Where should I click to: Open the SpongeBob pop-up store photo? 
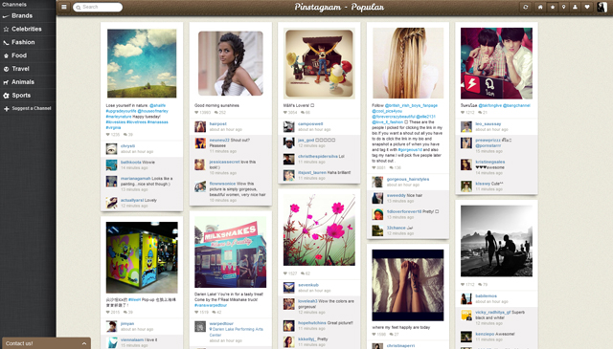pyautogui.click(x=142, y=257)
